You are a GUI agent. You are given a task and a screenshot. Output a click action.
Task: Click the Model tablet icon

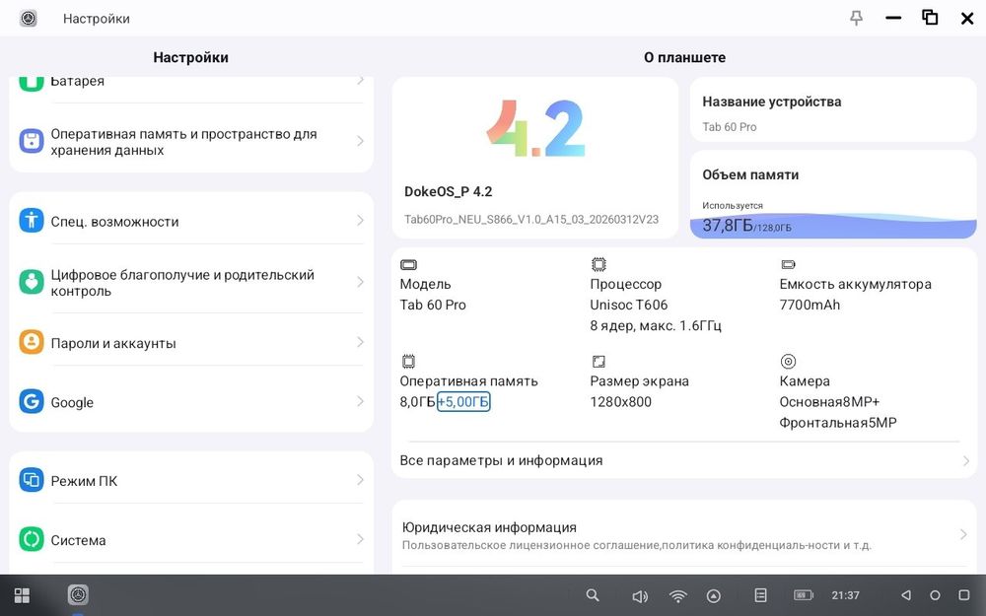(x=409, y=264)
